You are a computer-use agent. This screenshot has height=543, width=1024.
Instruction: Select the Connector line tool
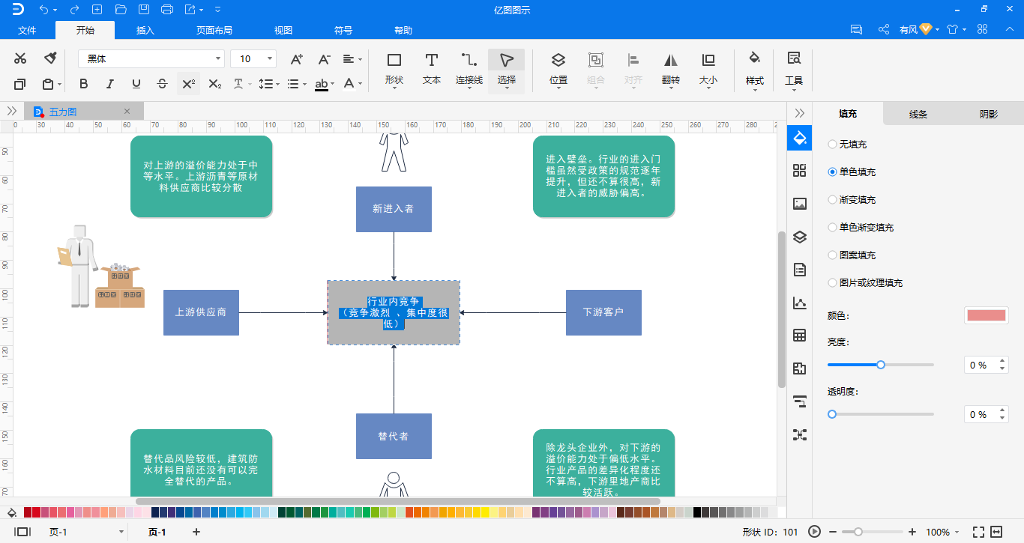tap(469, 67)
